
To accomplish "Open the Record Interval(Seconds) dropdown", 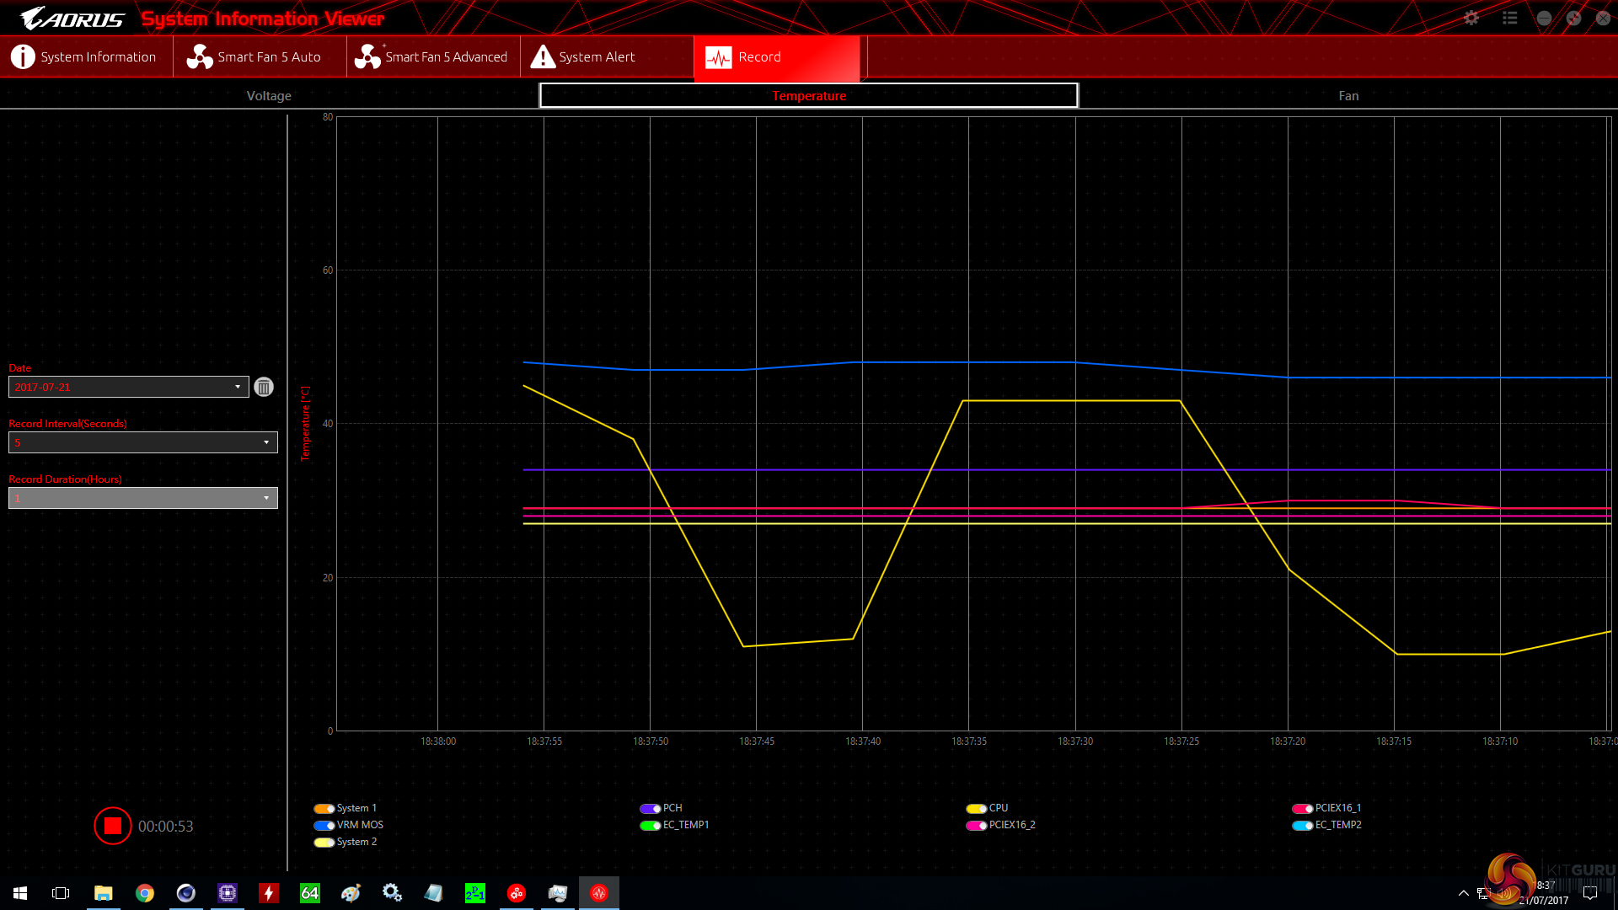I will pos(266,442).
